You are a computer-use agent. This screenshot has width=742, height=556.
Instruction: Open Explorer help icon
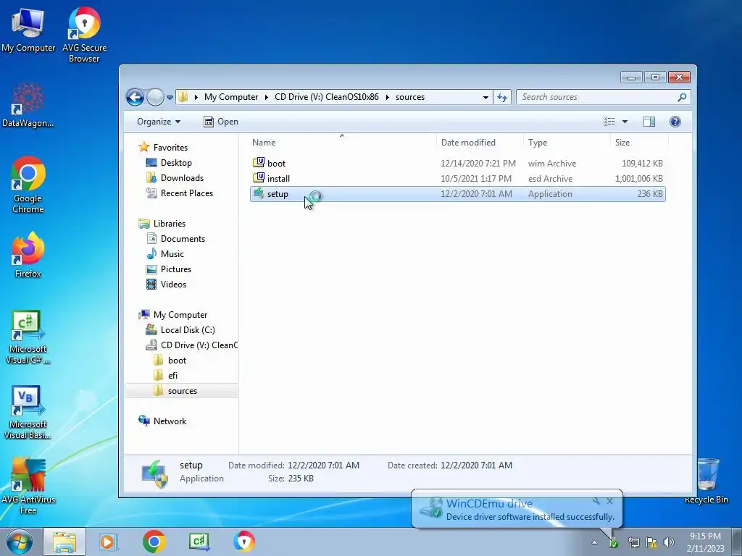point(675,122)
